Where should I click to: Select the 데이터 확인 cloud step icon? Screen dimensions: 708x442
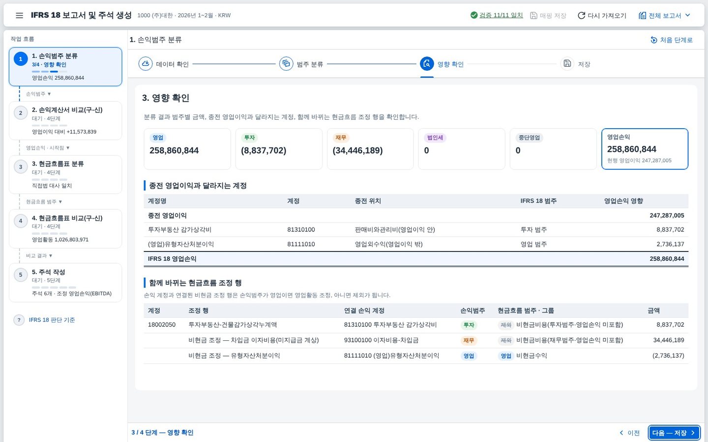pos(146,64)
